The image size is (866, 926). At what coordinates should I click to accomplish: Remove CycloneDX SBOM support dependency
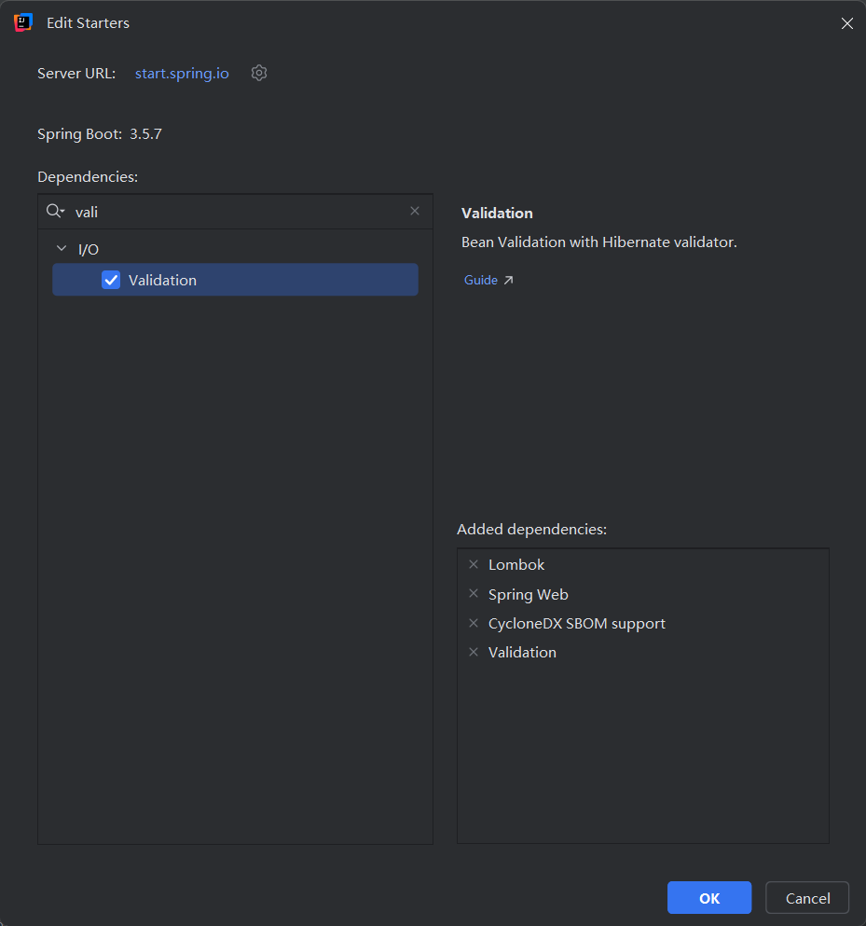pos(474,623)
